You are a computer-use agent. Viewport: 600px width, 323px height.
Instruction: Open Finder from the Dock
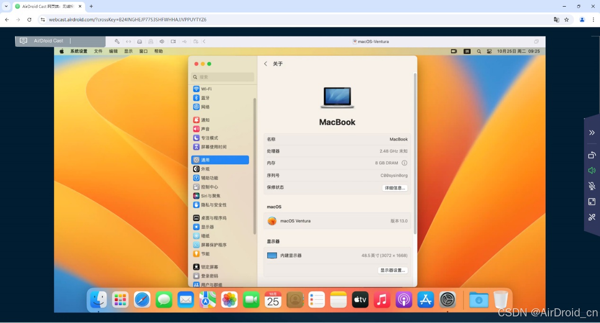pyautogui.click(x=98, y=299)
